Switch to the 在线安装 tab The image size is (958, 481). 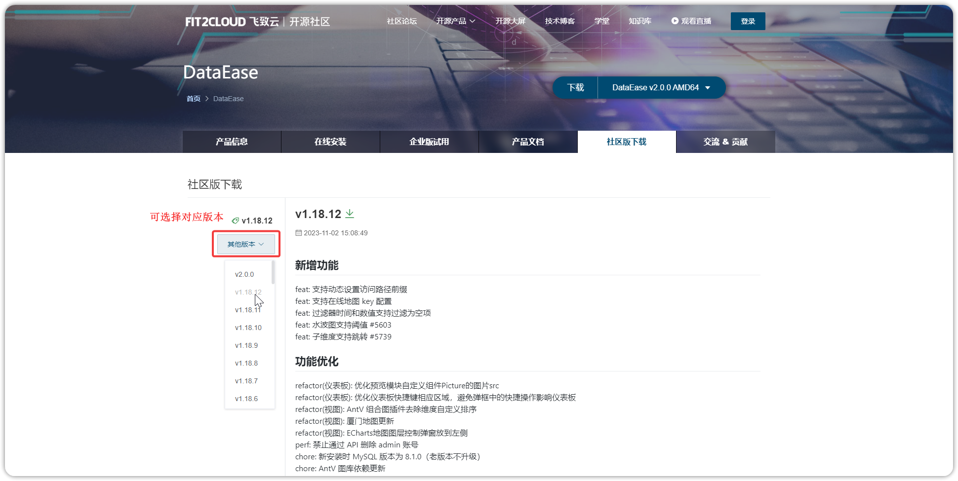pyautogui.click(x=330, y=142)
